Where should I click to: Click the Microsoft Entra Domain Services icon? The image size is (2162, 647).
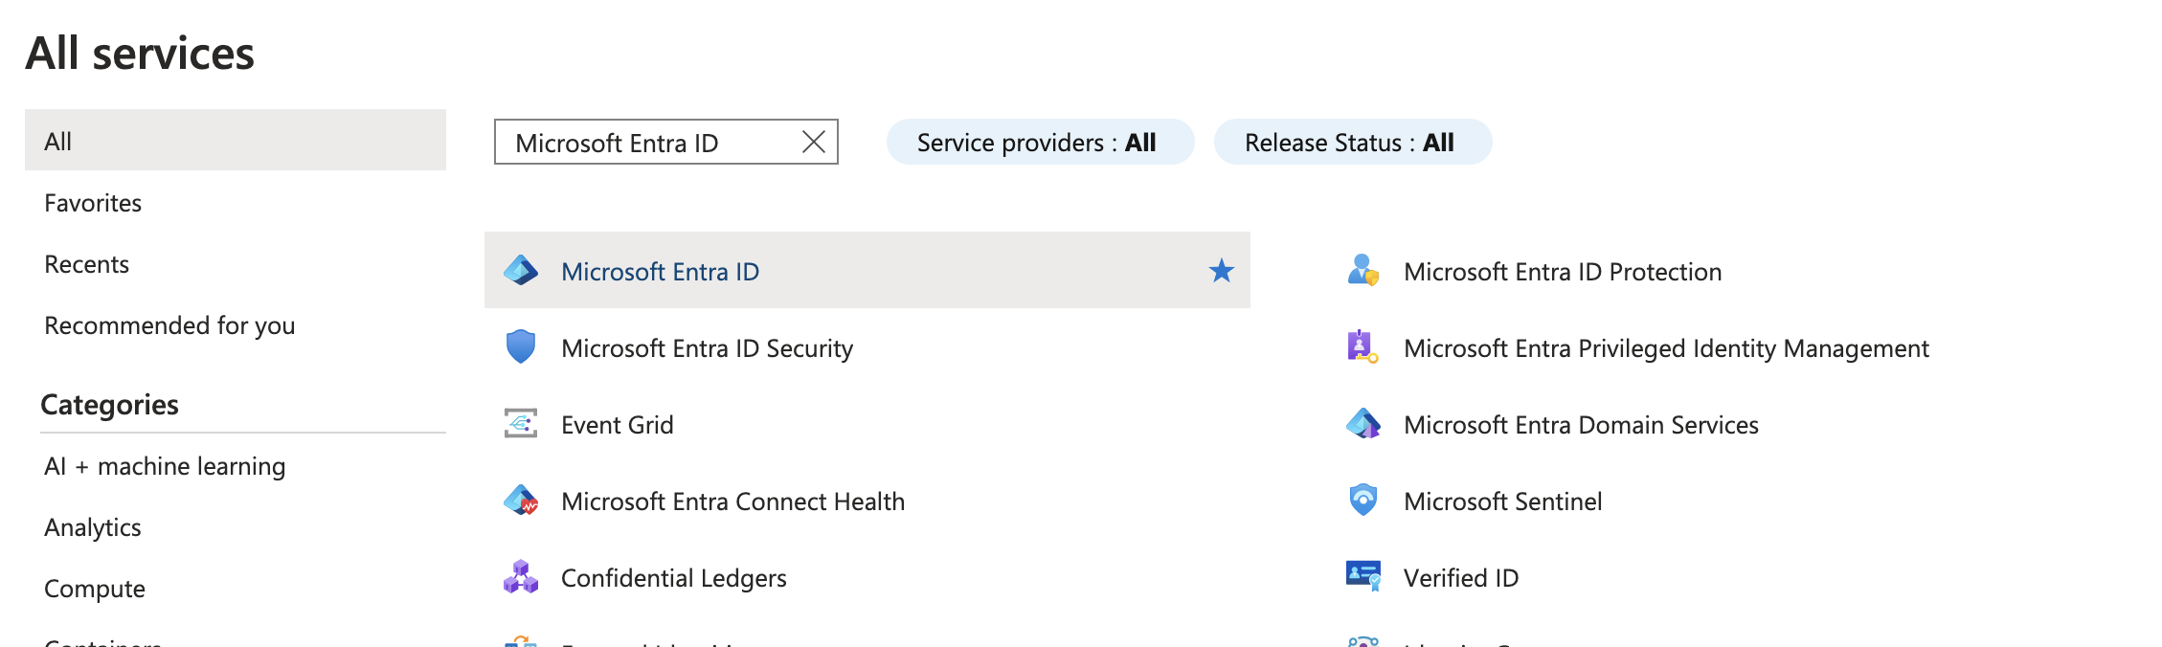coord(1363,423)
